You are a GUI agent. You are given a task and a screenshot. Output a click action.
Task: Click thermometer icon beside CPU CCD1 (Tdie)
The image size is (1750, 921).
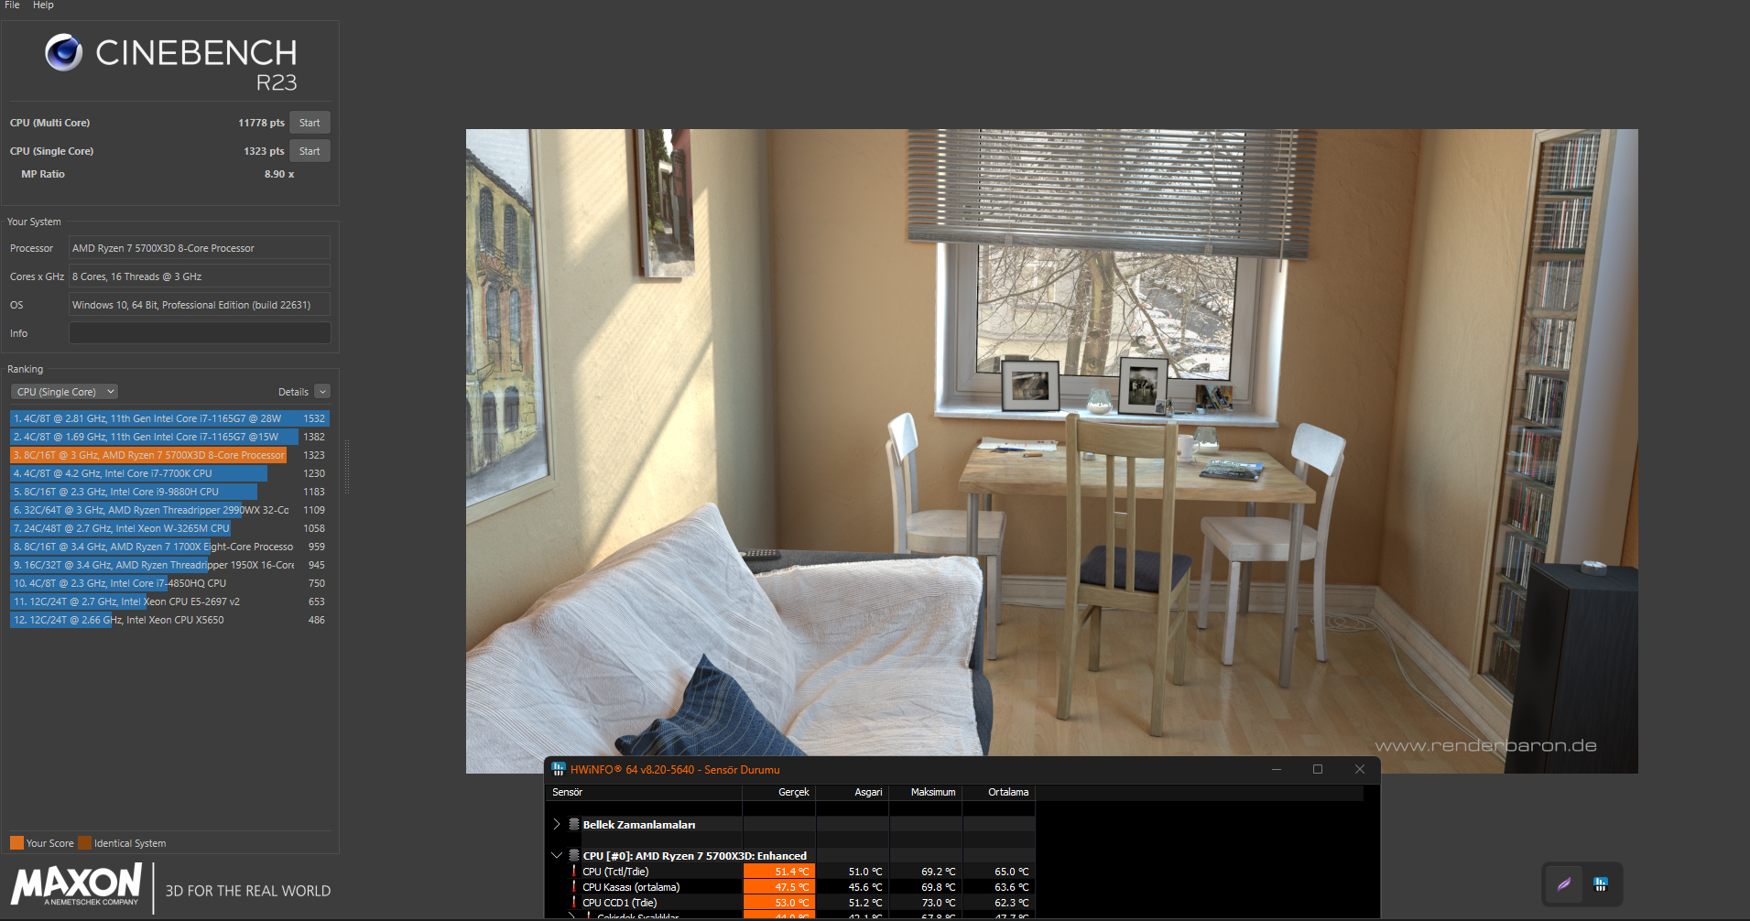pyautogui.click(x=574, y=903)
